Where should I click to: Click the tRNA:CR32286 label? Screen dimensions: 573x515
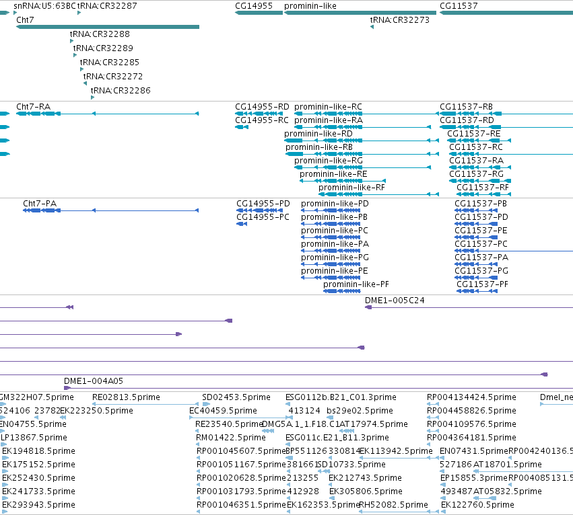point(121,91)
